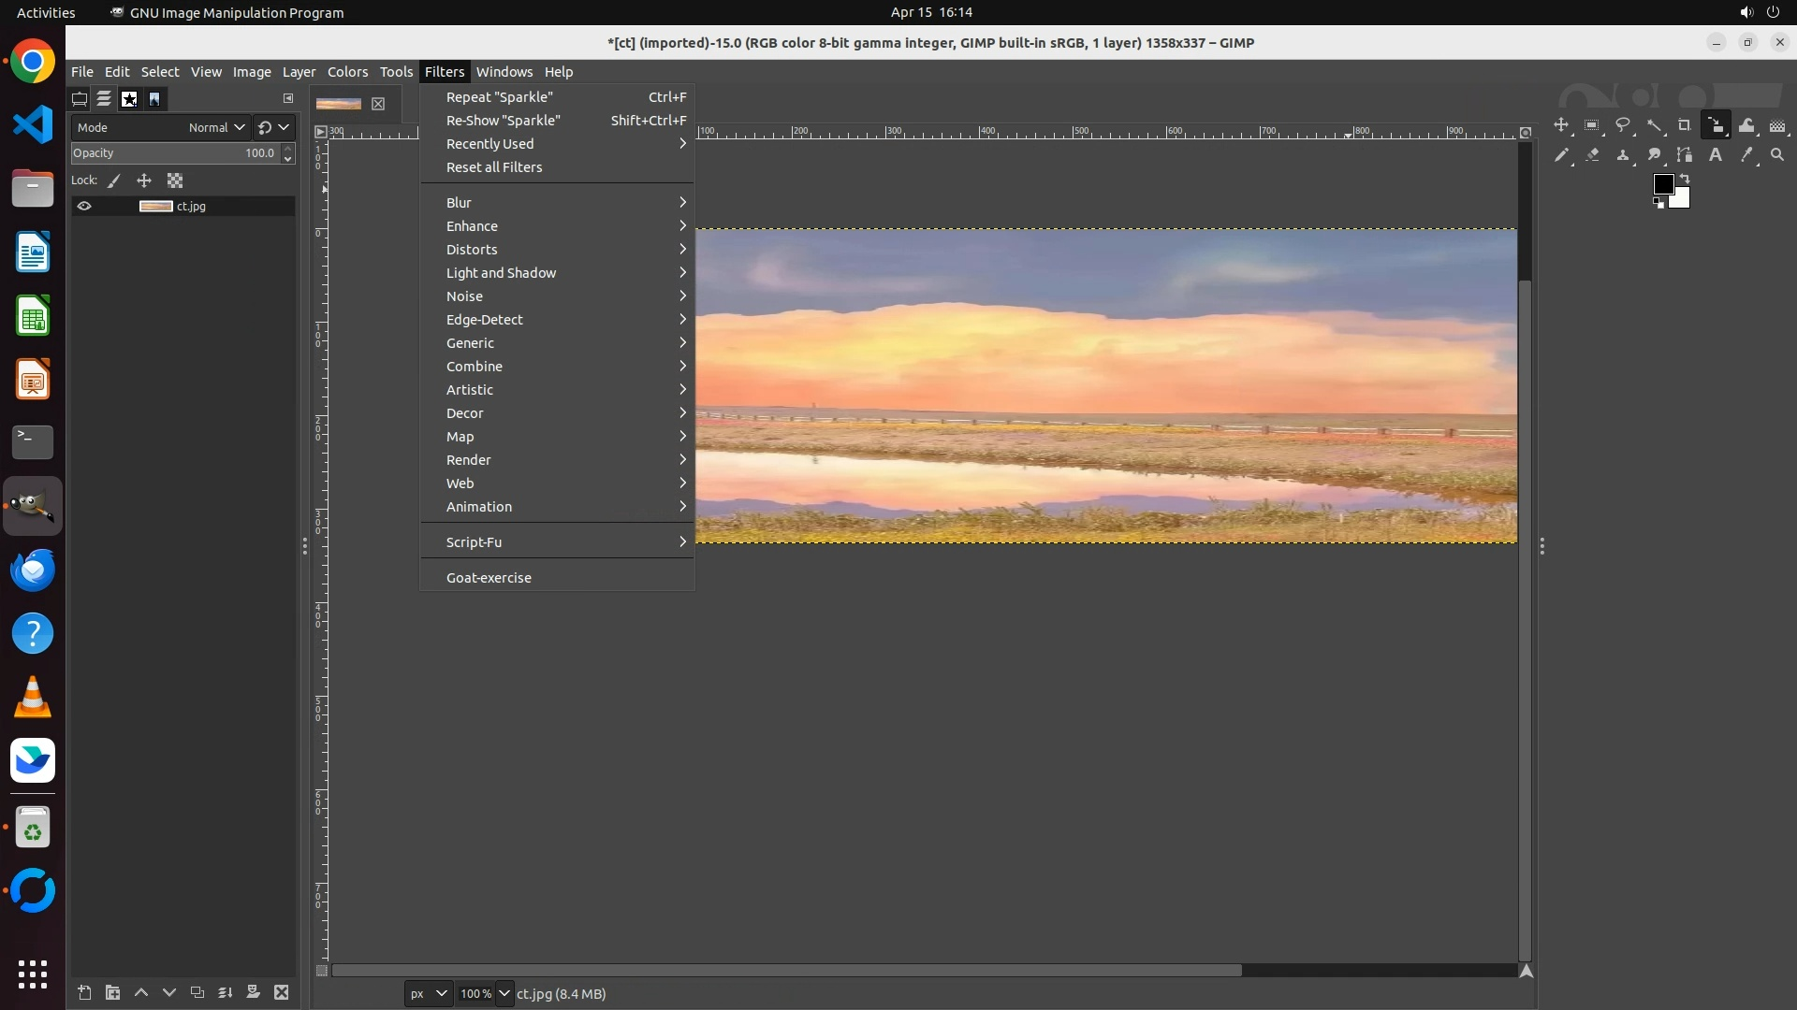Select the Color Picker eyedropper tool

click(x=1746, y=155)
